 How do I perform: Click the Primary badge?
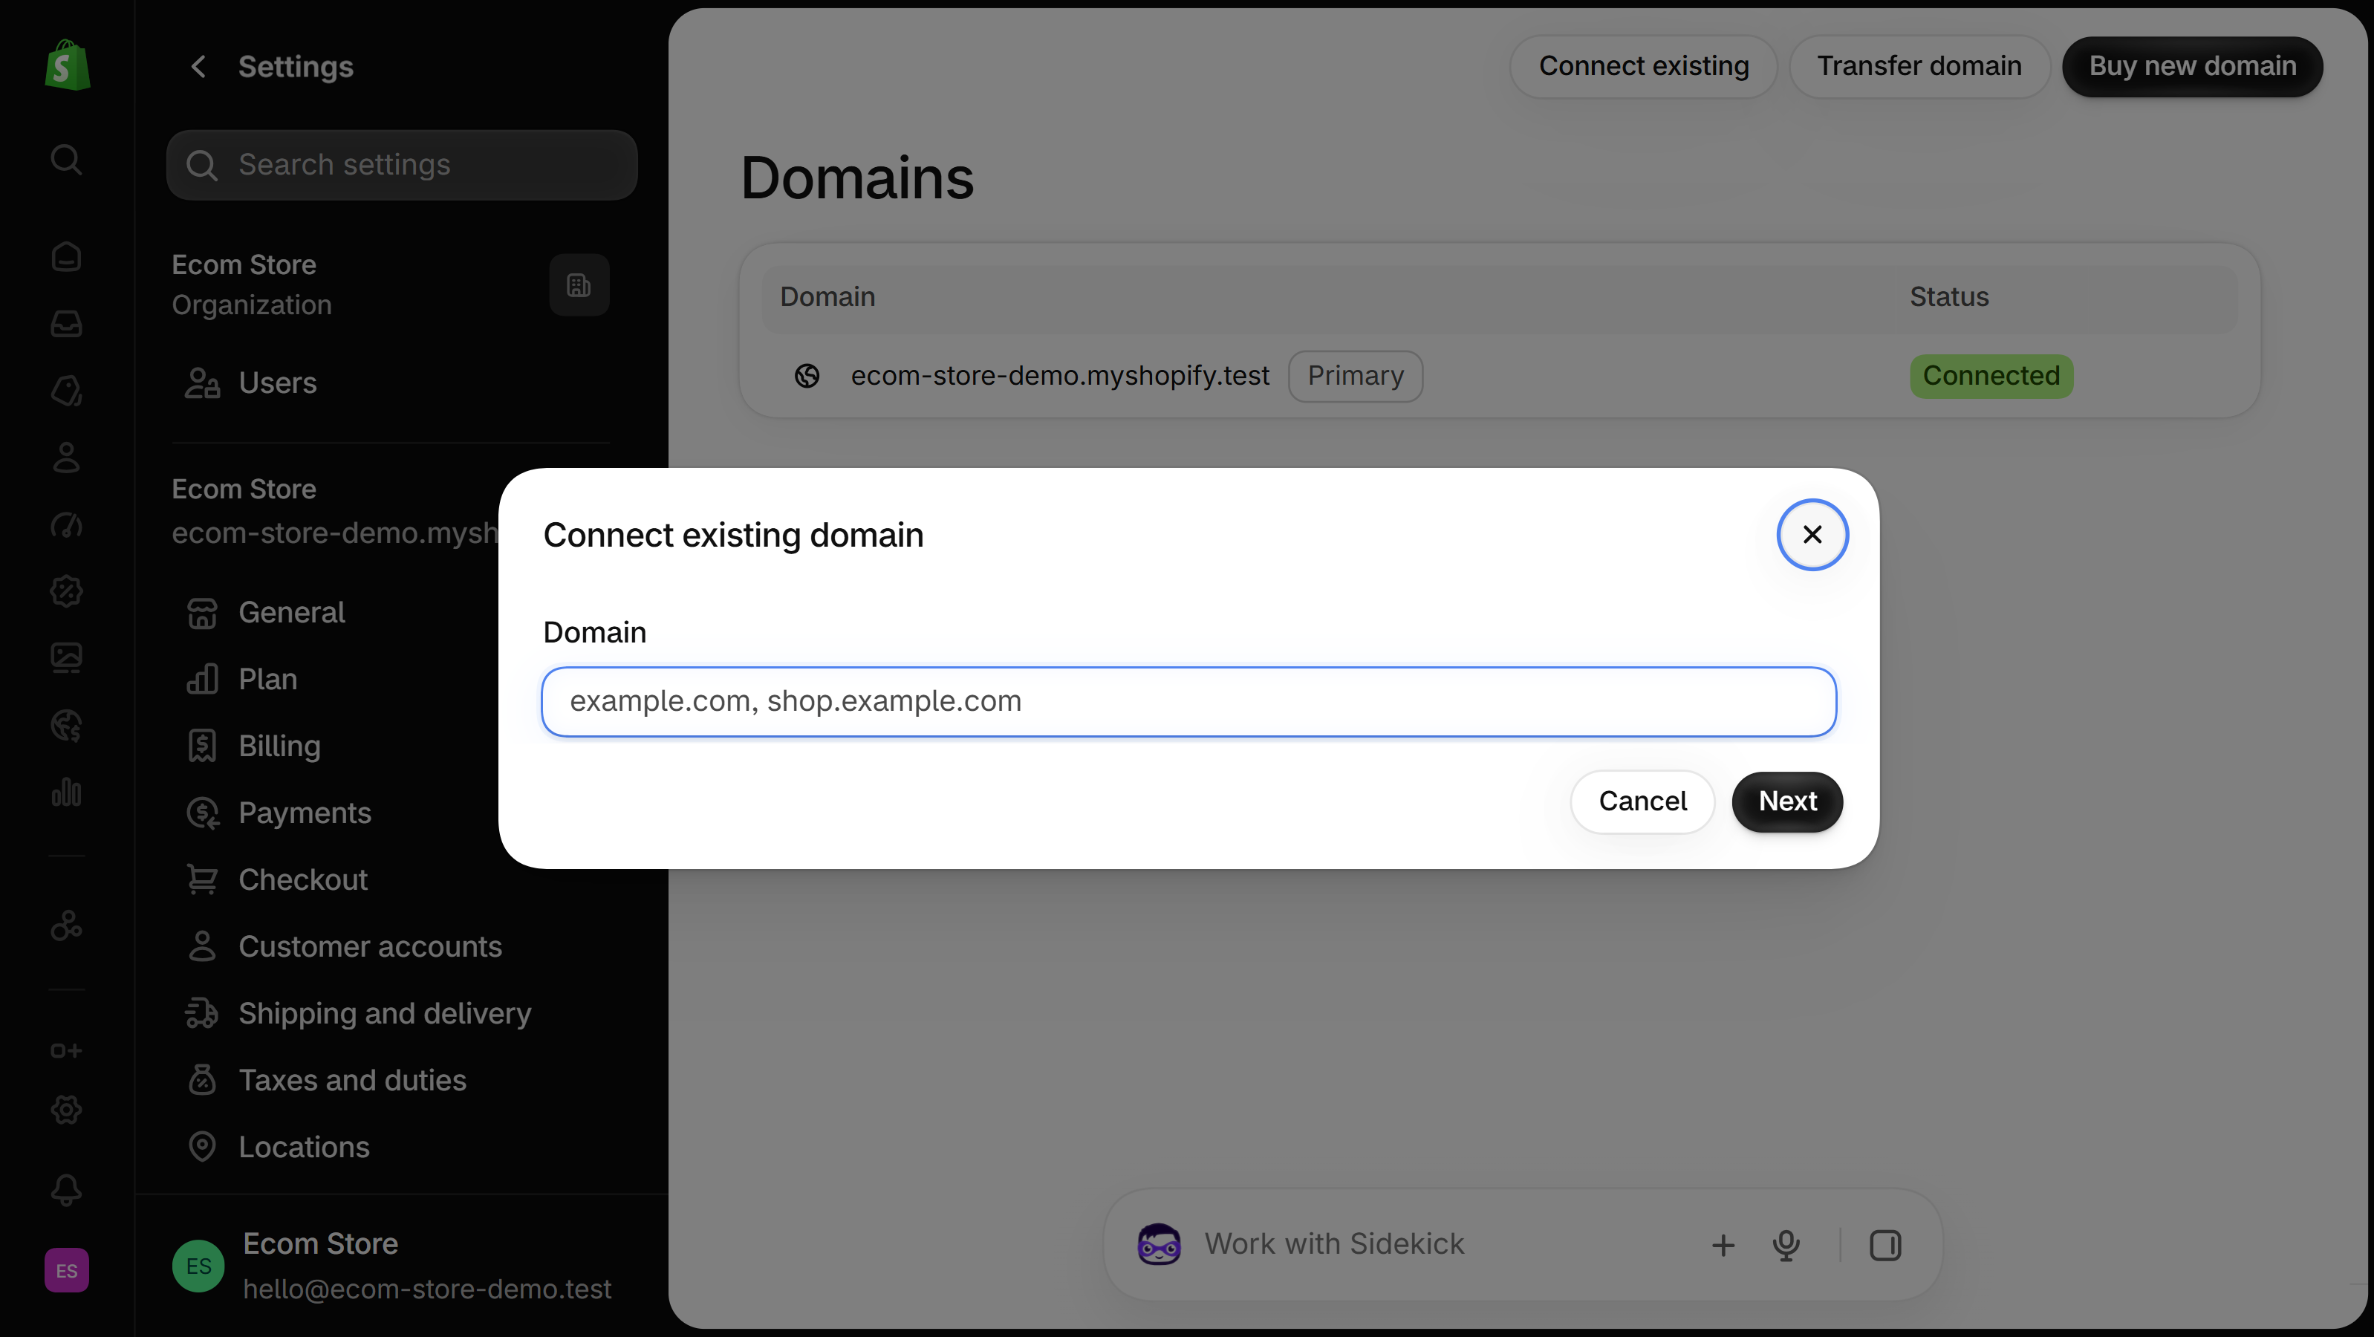pos(1355,376)
